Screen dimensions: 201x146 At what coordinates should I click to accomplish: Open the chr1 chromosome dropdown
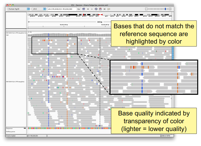point(39,9)
